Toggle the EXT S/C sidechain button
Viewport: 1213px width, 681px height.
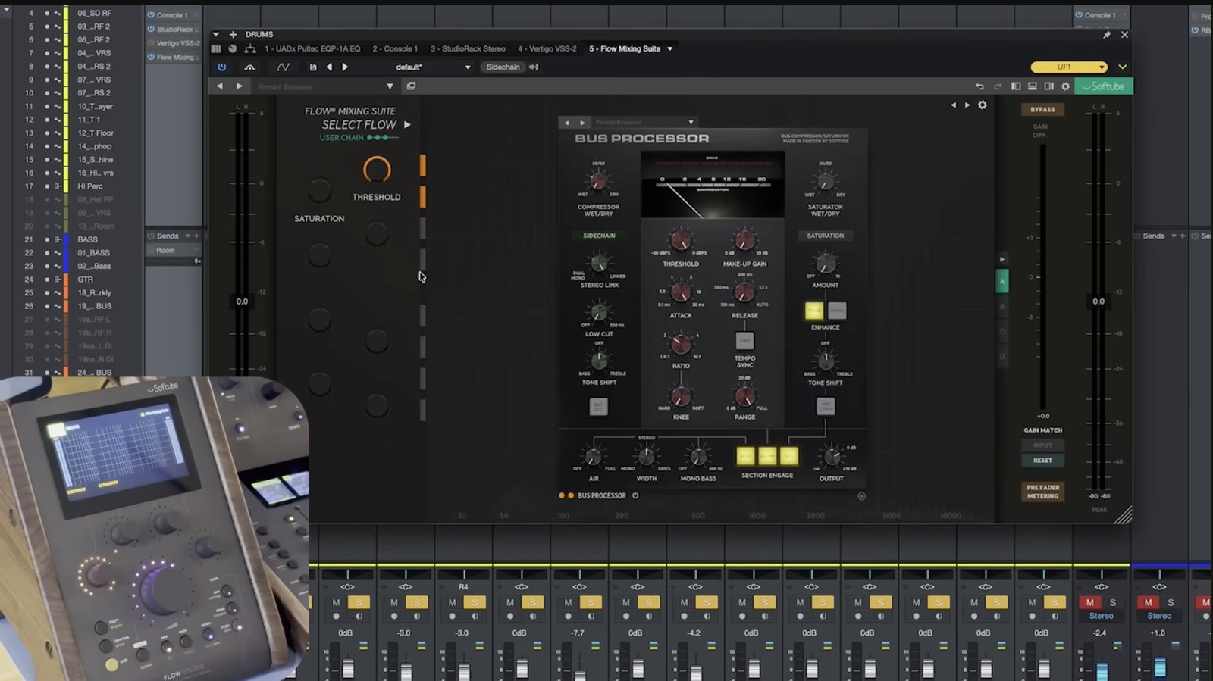[599, 407]
